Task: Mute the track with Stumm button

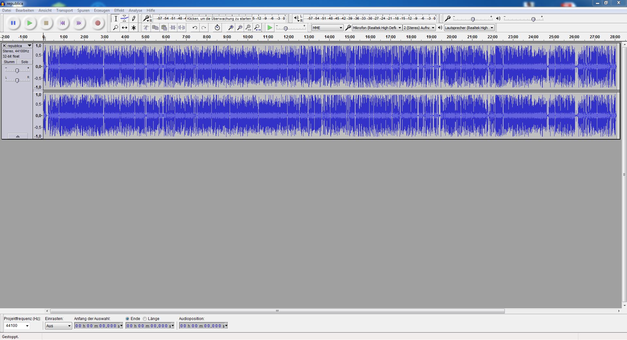Action: [9, 62]
